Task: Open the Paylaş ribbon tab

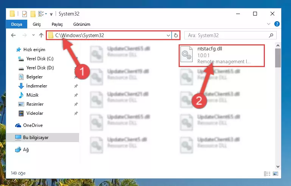Action: 57,24
